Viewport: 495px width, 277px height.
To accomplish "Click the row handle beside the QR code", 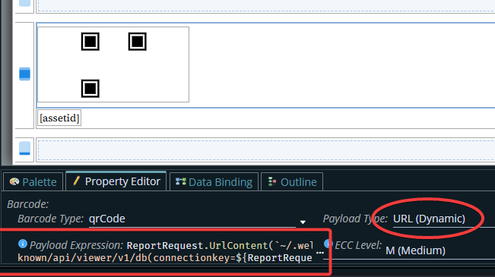I will coord(24,74).
